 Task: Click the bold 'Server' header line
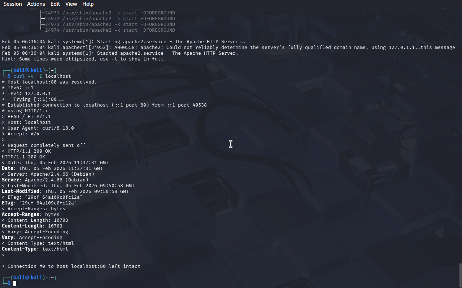pyautogui.click(x=45, y=180)
